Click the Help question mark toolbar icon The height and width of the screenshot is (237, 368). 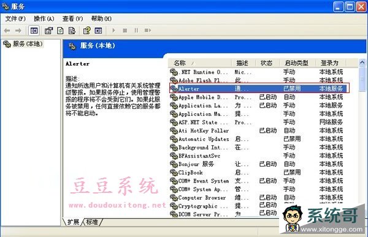87,31
